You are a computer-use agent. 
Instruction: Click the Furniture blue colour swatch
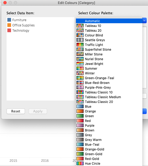tap(9, 20)
